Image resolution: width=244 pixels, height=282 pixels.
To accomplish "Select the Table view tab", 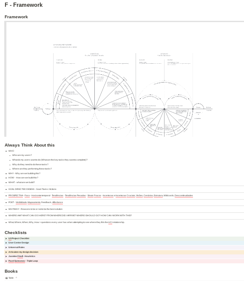I will pyautogui.click(x=9, y=278).
